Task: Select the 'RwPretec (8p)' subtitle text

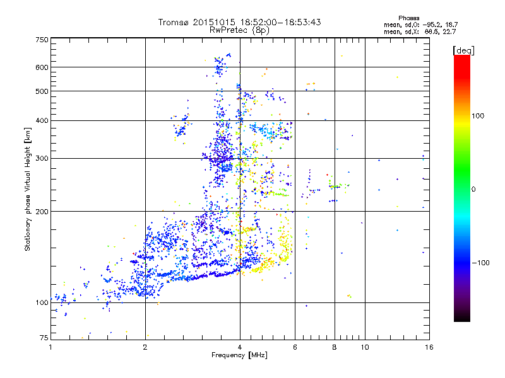Action: click(239, 30)
